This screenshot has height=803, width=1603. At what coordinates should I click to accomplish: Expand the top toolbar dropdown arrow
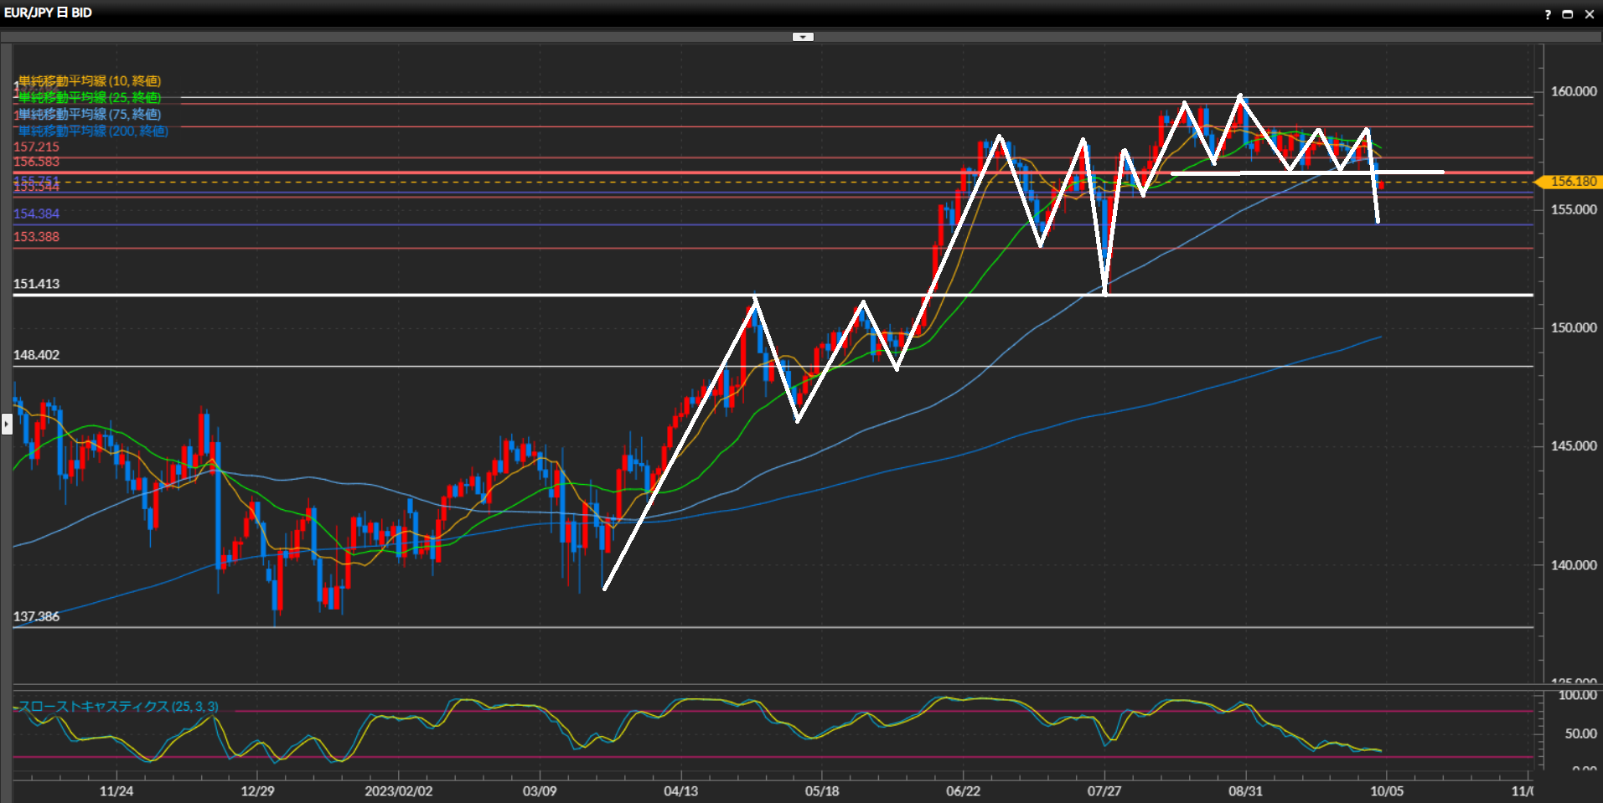click(803, 37)
